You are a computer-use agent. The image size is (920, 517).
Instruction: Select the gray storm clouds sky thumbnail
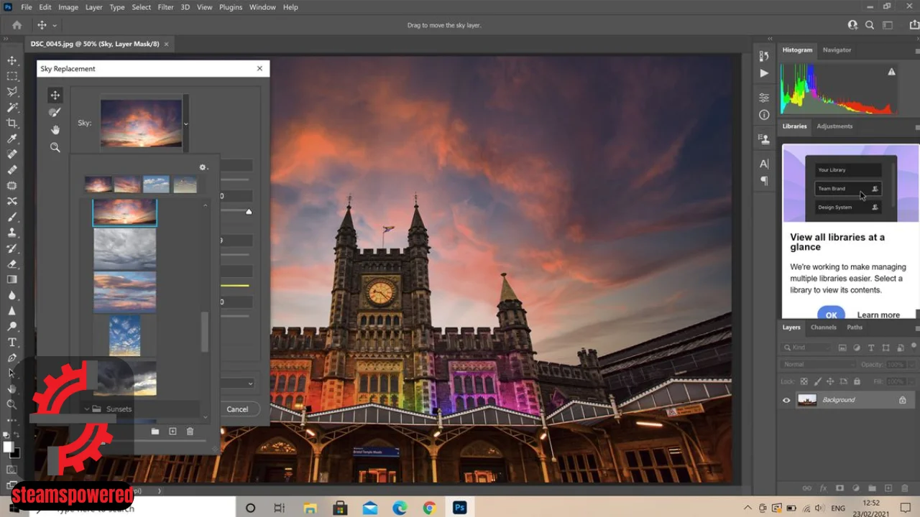pos(124,248)
